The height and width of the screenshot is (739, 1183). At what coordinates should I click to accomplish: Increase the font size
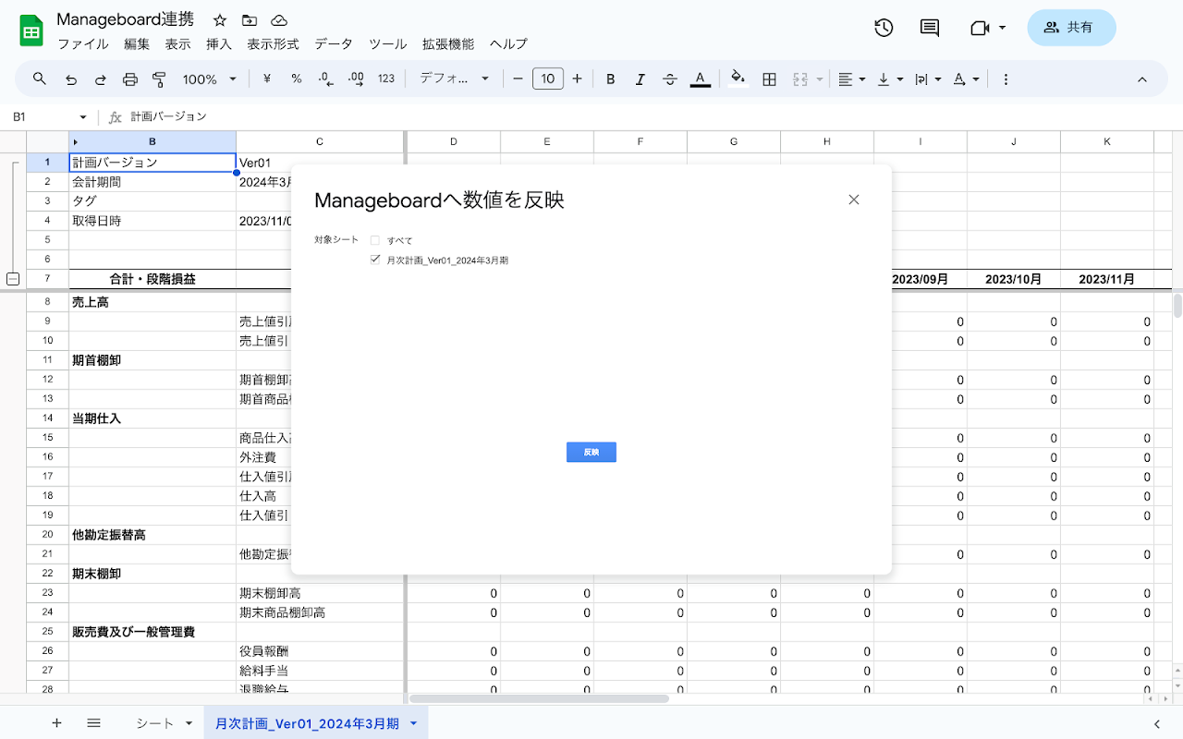(x=577, y=79)
